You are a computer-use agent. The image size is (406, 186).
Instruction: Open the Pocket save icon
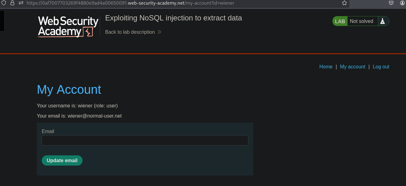click(391, 3)
